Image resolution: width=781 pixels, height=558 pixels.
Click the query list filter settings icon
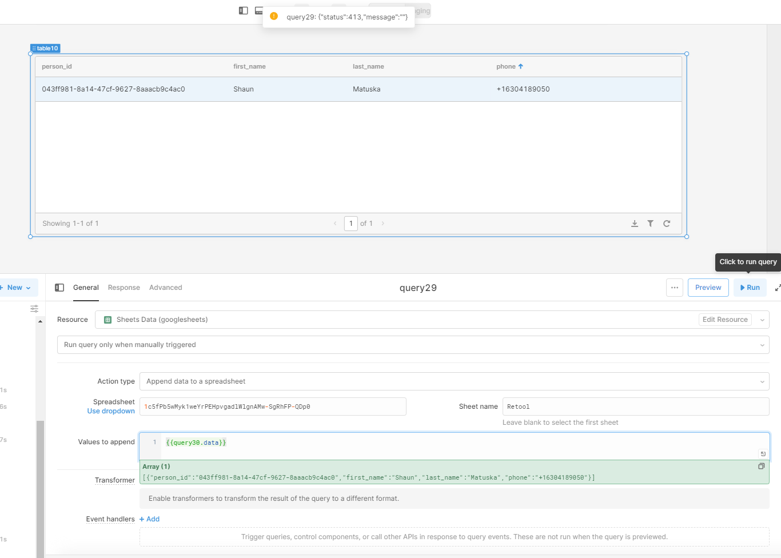(34, 309)
